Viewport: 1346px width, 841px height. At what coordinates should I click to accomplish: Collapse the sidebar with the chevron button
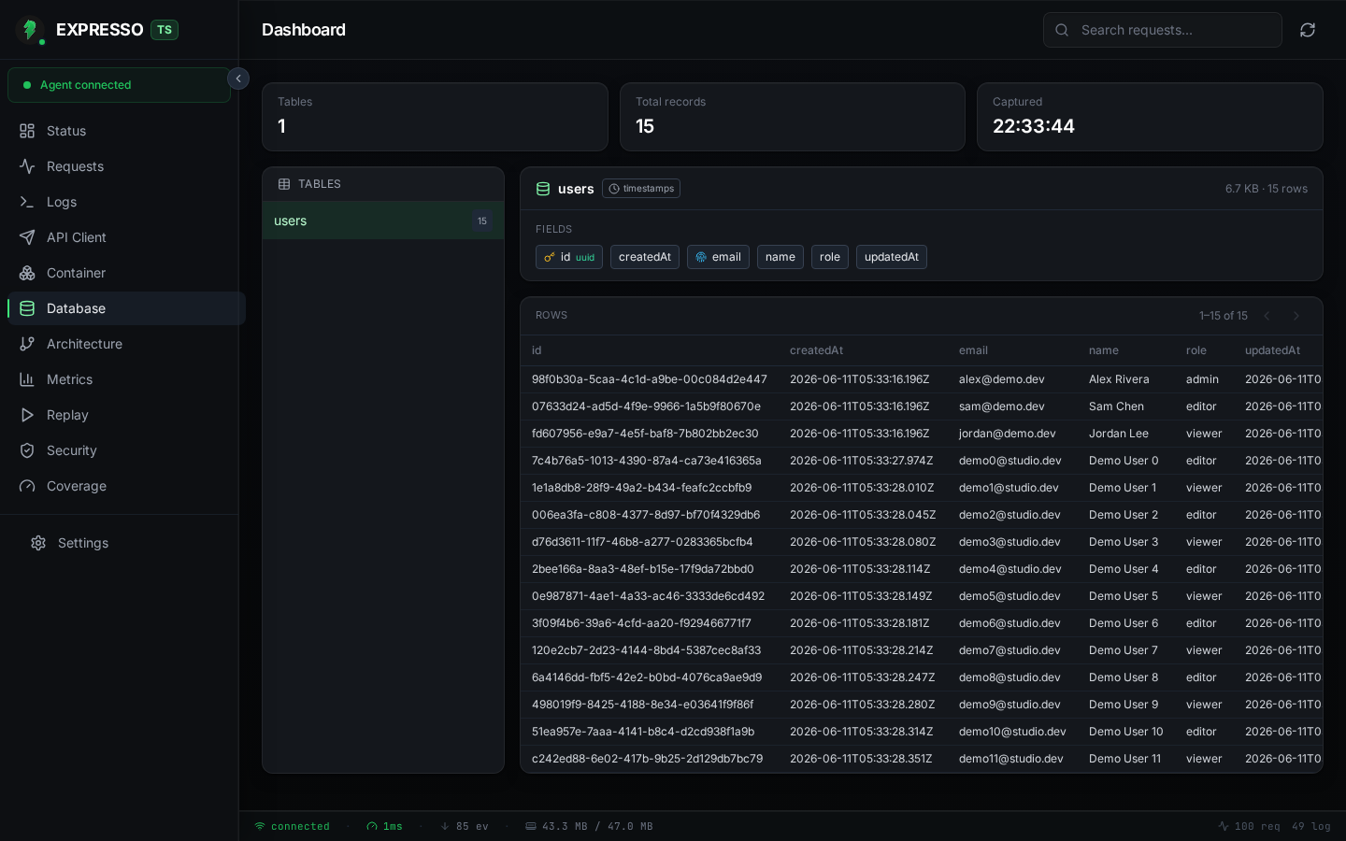pyautogui.click(x=238, y=78)
